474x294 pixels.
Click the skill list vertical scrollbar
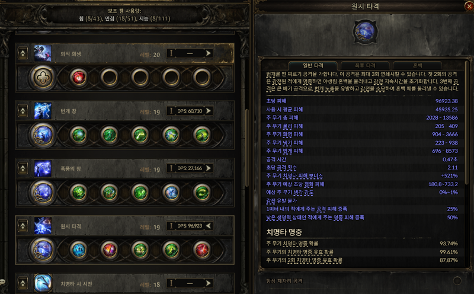tap(246, 148)
